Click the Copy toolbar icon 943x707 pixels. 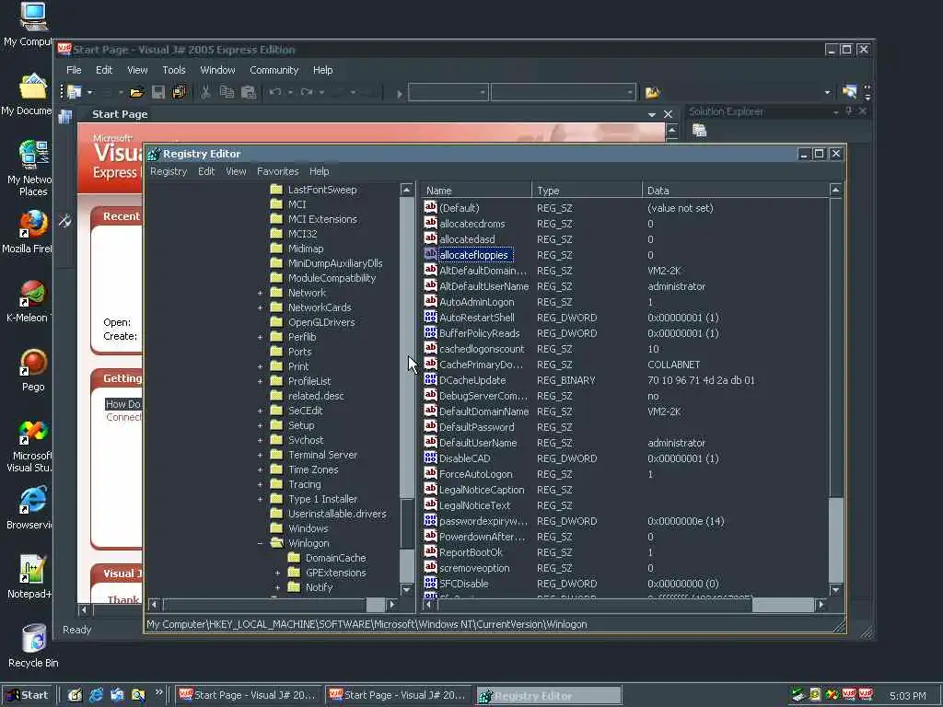[227, 92]
